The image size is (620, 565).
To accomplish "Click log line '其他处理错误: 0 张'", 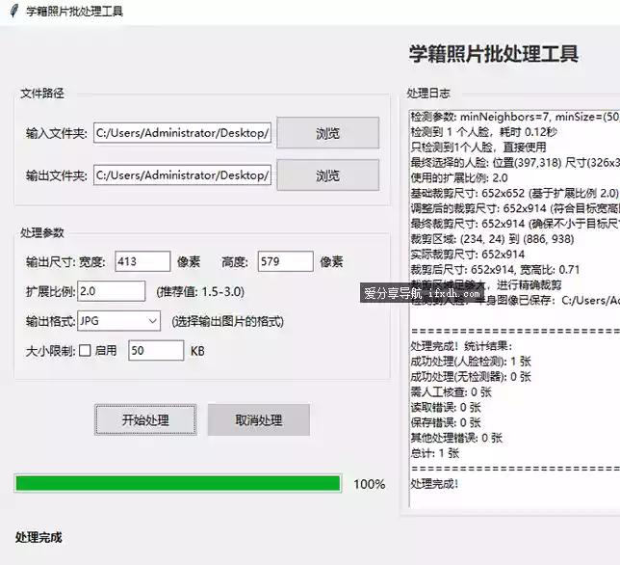I will click(456, 438).
